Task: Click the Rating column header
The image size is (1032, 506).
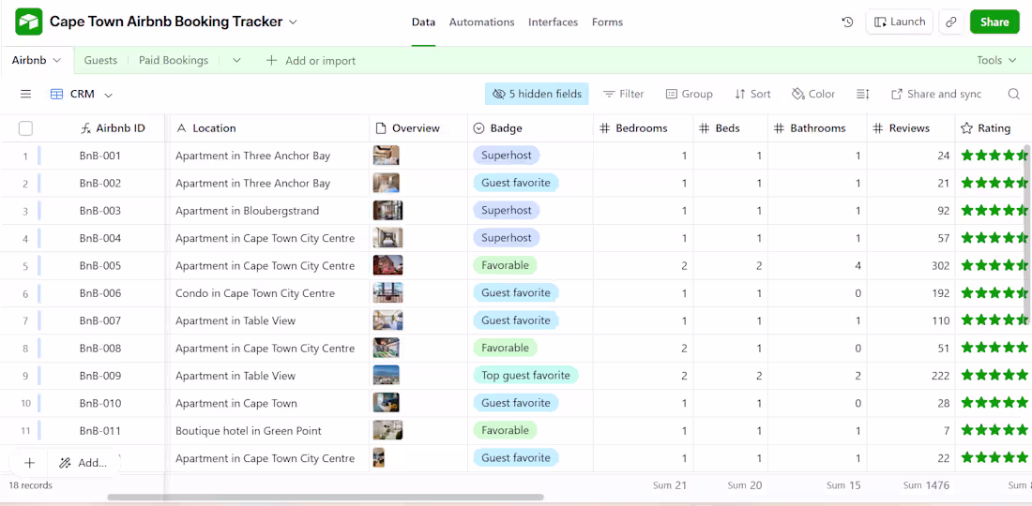Action: point(994,128)
